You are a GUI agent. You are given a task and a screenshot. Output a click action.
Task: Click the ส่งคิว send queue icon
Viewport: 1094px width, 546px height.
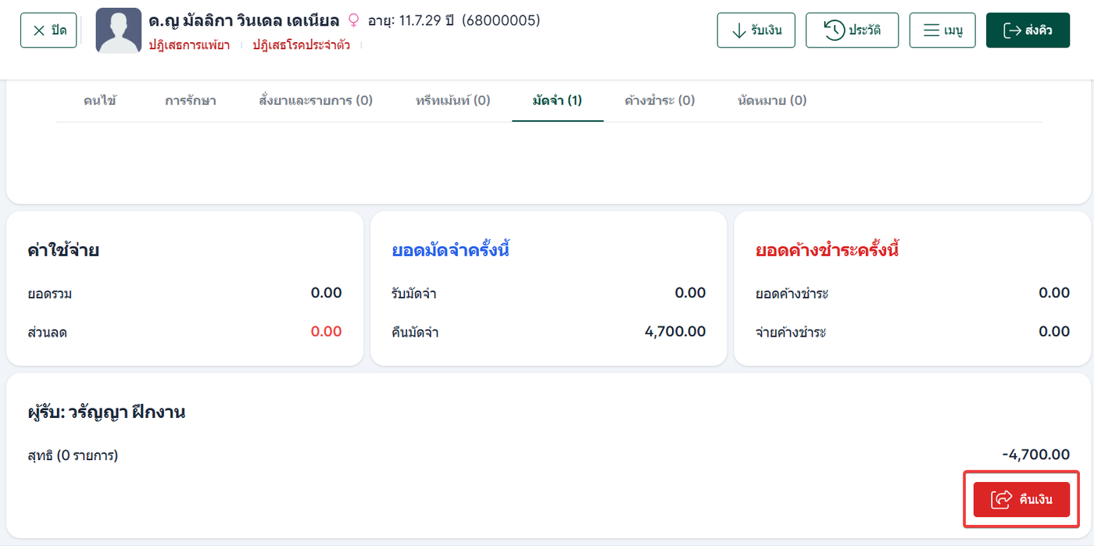pos(1012,30)
